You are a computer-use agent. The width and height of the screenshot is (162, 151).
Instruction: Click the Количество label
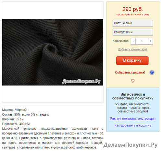pyautogui.click(x=121, y=41)
